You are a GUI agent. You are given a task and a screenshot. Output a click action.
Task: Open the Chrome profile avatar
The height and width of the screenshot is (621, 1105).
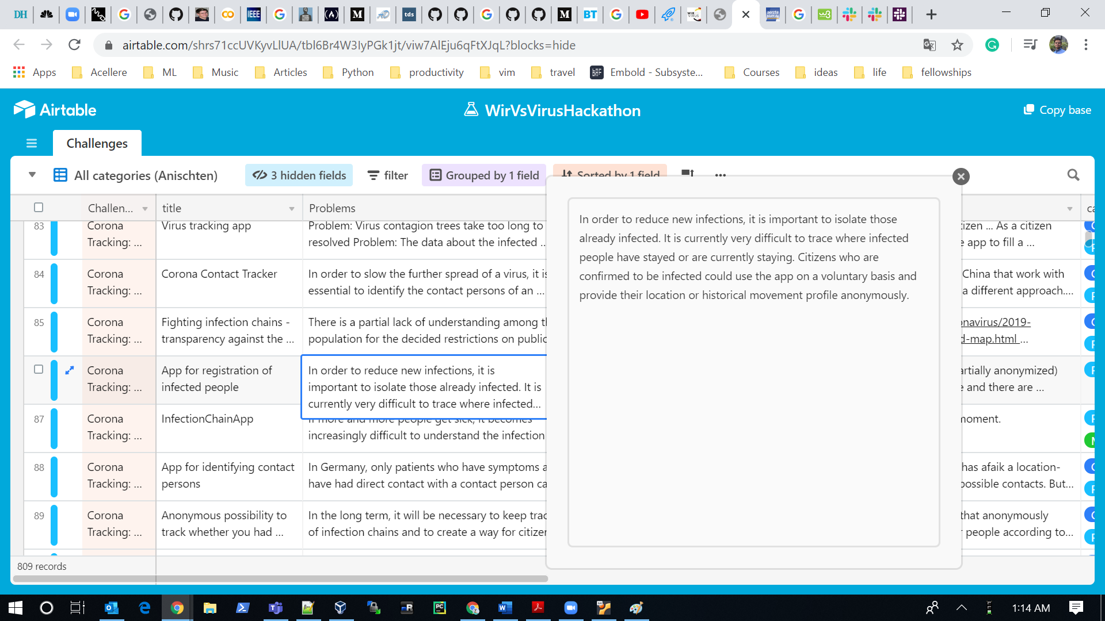(1058, 45)
